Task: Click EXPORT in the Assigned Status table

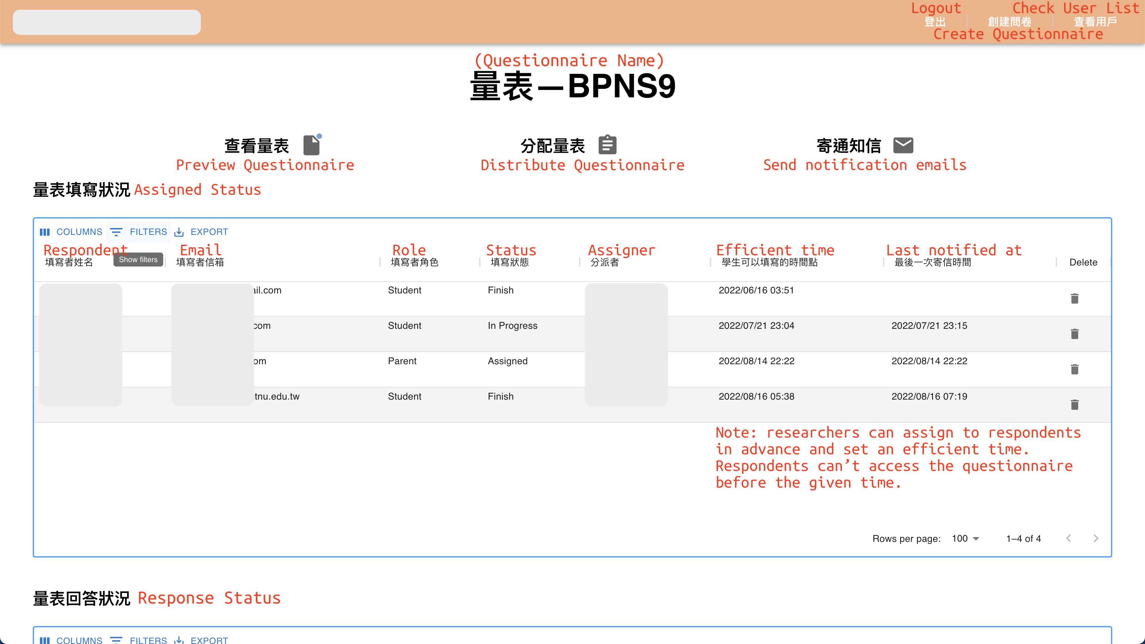Action: pos(201,232)
